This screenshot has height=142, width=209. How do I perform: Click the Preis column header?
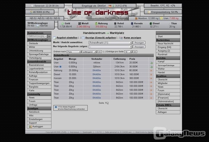point(132,59)
